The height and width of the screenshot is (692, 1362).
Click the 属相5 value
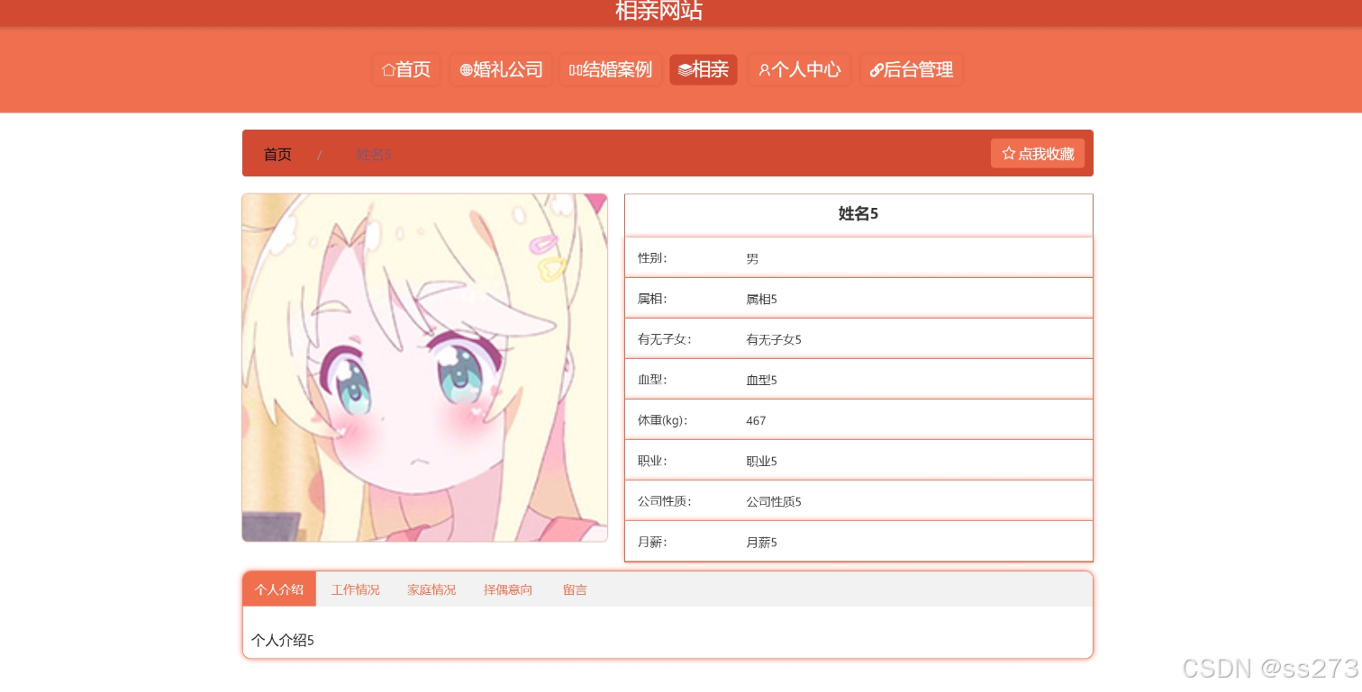tap(761, 299)
